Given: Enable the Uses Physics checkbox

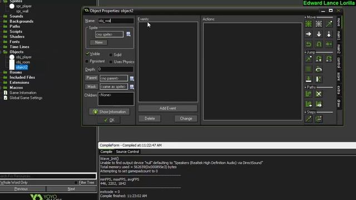Looking at the screenshot, I should click(111, 62).
